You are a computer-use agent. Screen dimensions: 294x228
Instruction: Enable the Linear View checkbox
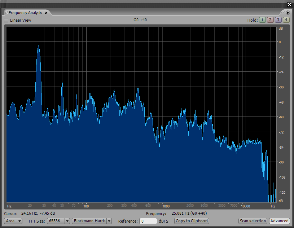click(x=6, y=20)
